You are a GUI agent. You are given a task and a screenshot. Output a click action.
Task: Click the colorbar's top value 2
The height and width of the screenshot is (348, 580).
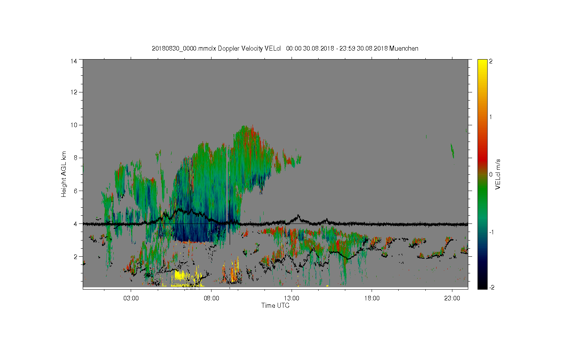click(491, 61)
